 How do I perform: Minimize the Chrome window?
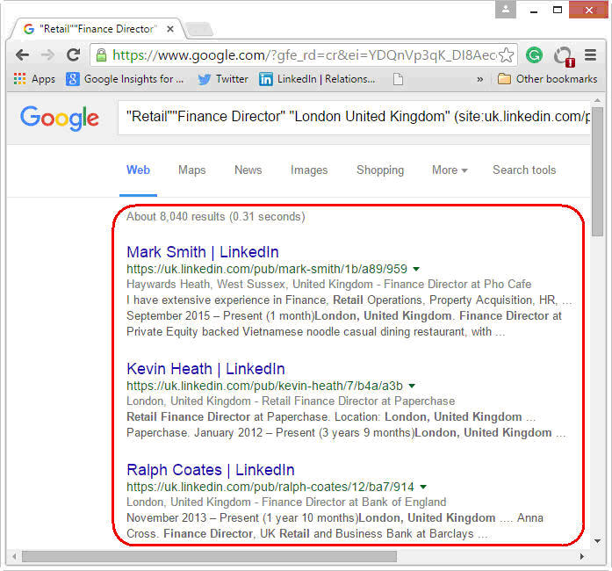point(534,11)
